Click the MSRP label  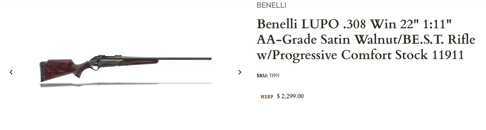(x=267, y=97)
